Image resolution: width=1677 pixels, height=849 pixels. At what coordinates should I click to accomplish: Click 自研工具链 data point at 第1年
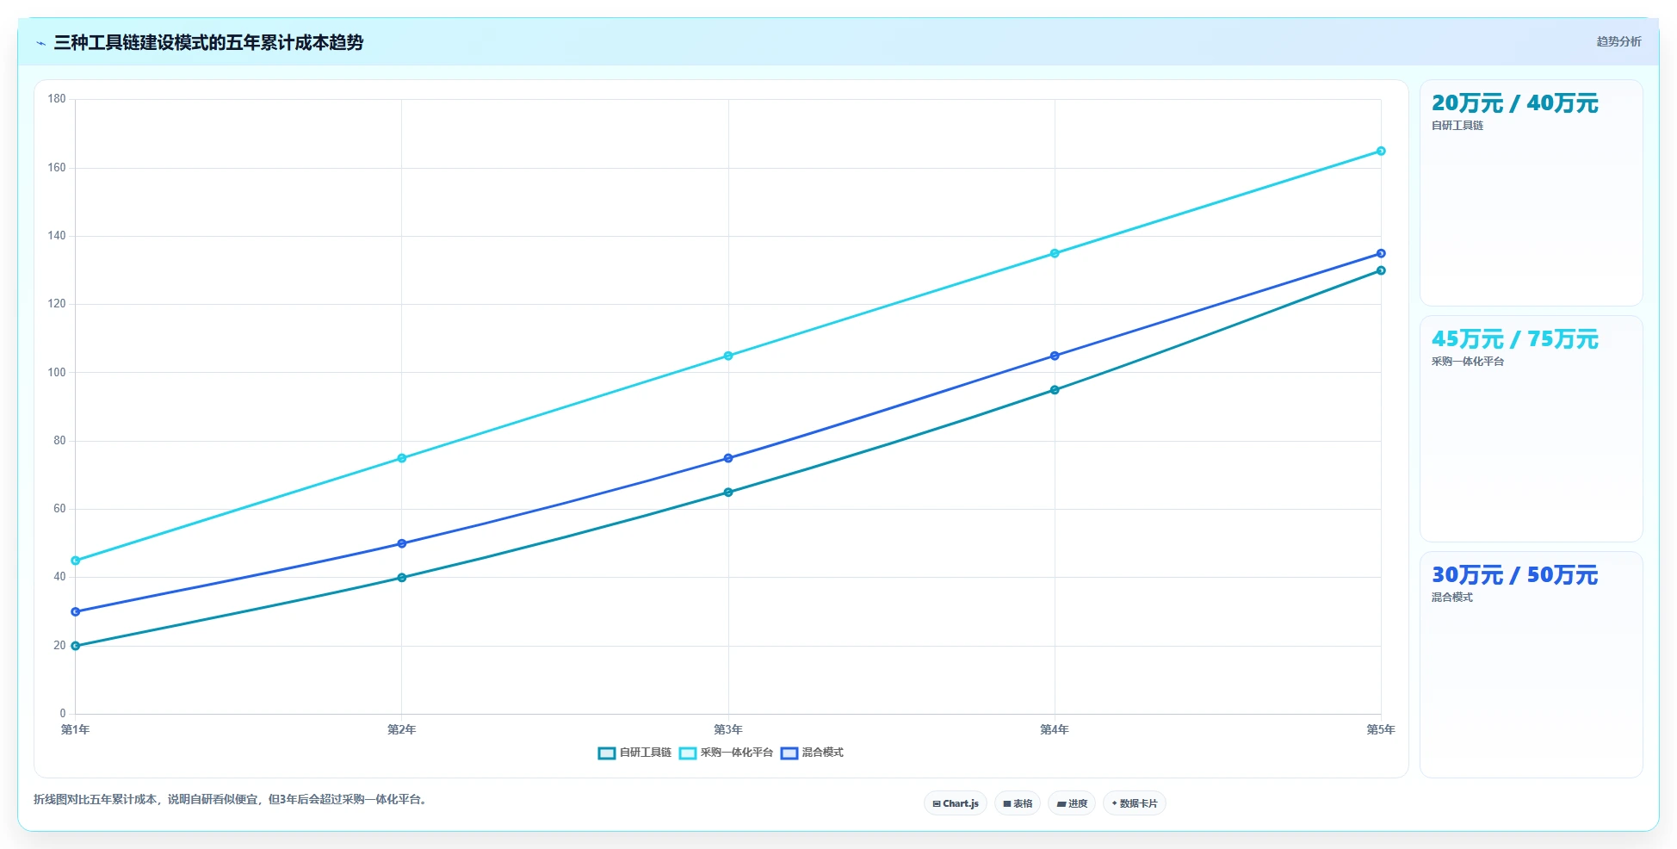(x=76, y=646)
